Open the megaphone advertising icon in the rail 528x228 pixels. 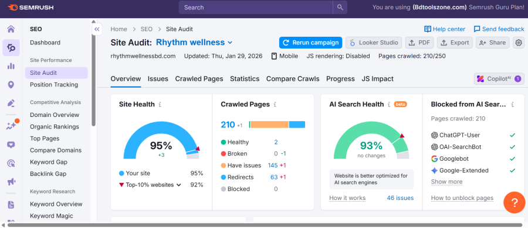click(x=11, y=182)
